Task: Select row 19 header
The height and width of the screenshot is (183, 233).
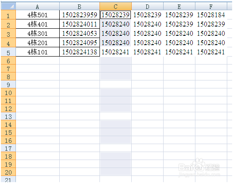Action: (8, 164)
